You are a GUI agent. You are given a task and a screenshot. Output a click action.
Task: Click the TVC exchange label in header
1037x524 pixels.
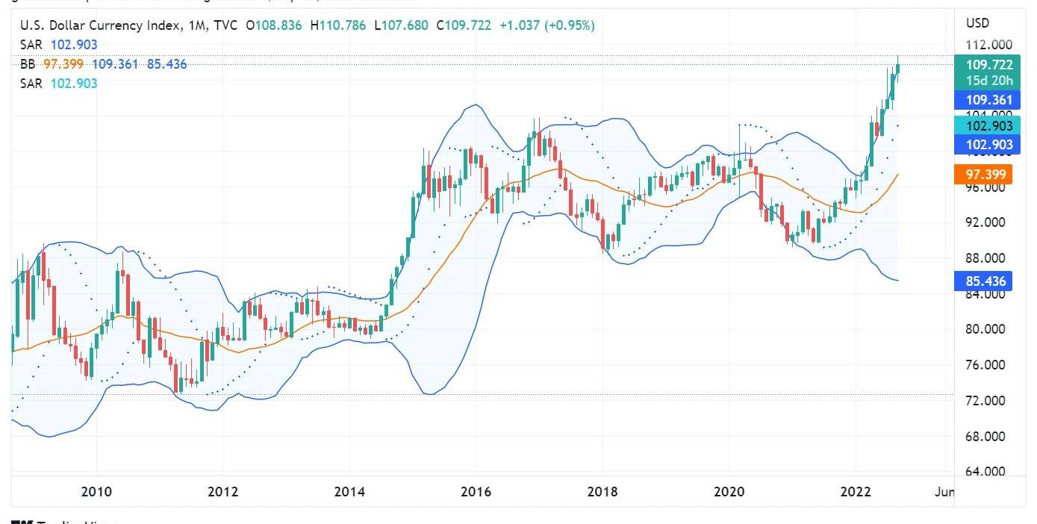tap(226, 25)
